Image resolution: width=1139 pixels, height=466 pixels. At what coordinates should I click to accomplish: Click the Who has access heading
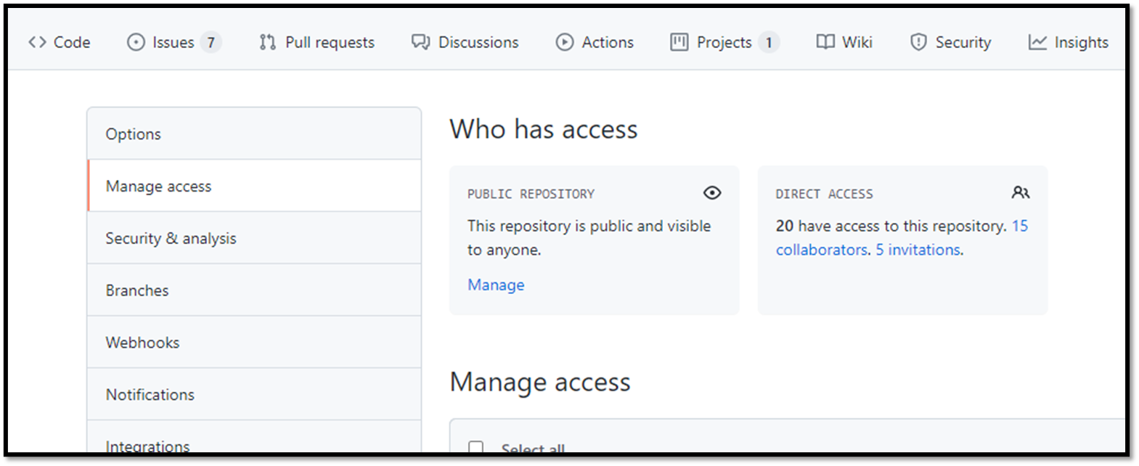point(544,129)
